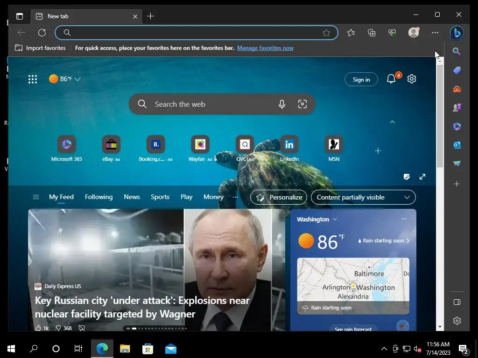Open sidebar Games chess icon
The image size is (478, 358).
[x=457, y=108]
